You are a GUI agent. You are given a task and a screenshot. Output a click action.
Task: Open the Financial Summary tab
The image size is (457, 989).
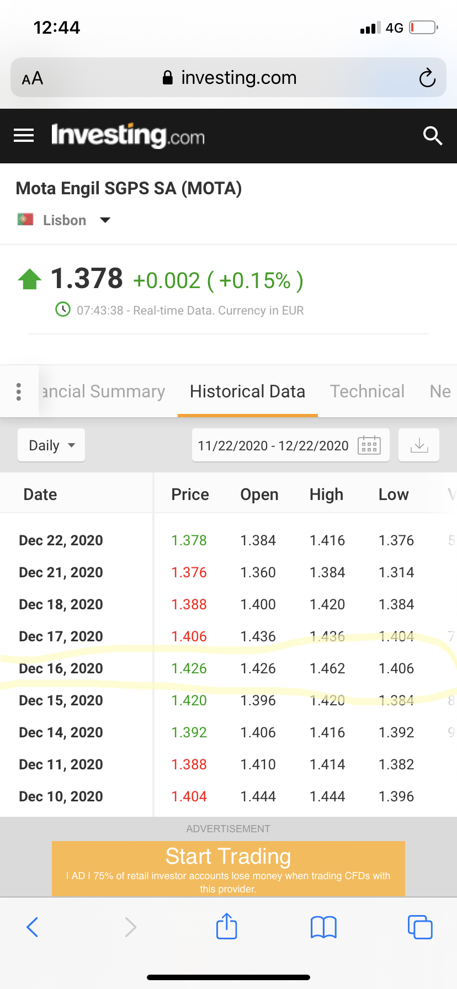click(104, 391)
